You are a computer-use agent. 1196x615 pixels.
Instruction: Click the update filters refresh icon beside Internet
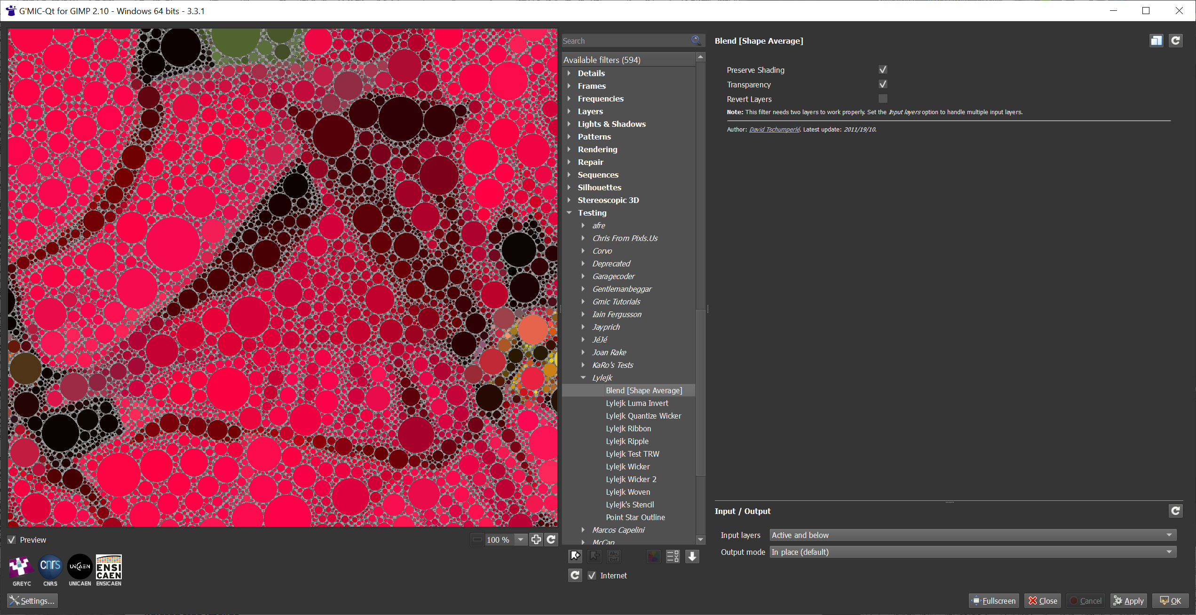[575, 575]
